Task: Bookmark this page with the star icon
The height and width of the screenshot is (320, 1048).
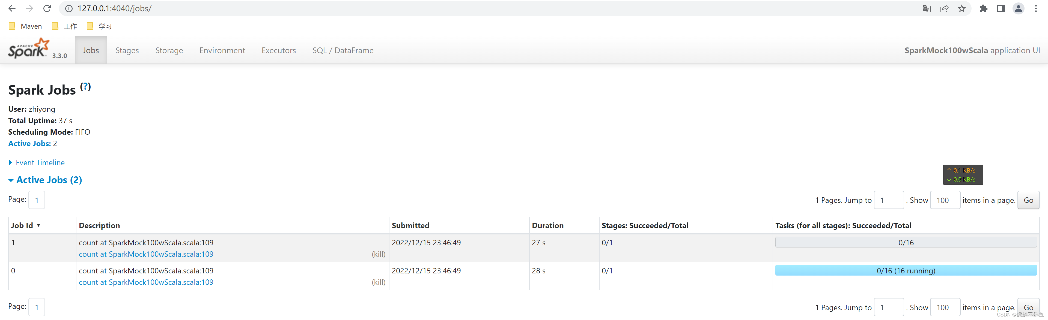Action: tap(962, 8)
